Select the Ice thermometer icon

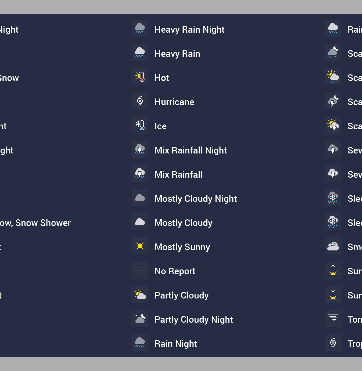click(140, 125)
